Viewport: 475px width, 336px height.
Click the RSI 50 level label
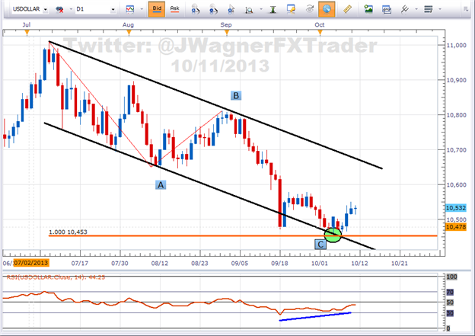pyautogui.click(x=450, y=302)
